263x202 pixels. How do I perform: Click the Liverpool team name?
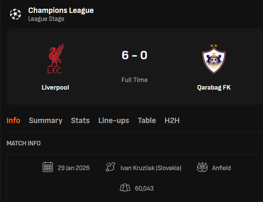pyautogui.click(x=55, y=87)
